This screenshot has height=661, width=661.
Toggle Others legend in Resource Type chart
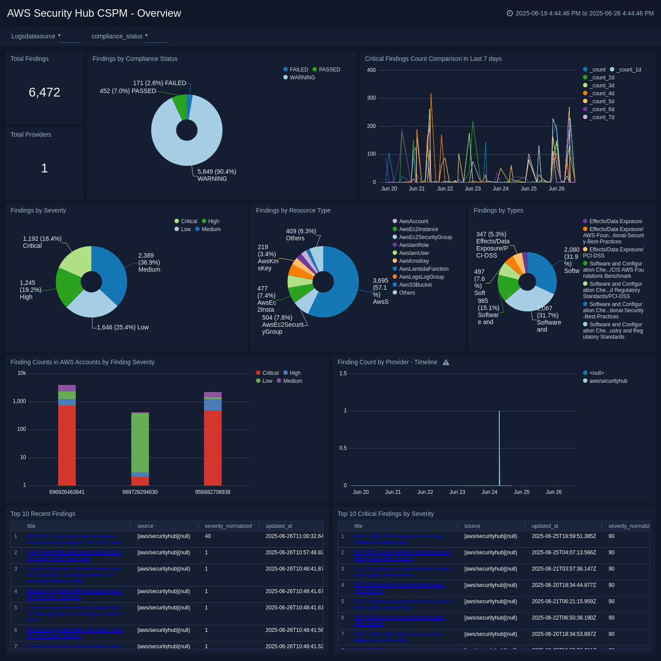point(404,293)
